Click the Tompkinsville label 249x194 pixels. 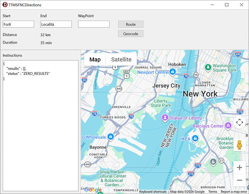(126, 190)
